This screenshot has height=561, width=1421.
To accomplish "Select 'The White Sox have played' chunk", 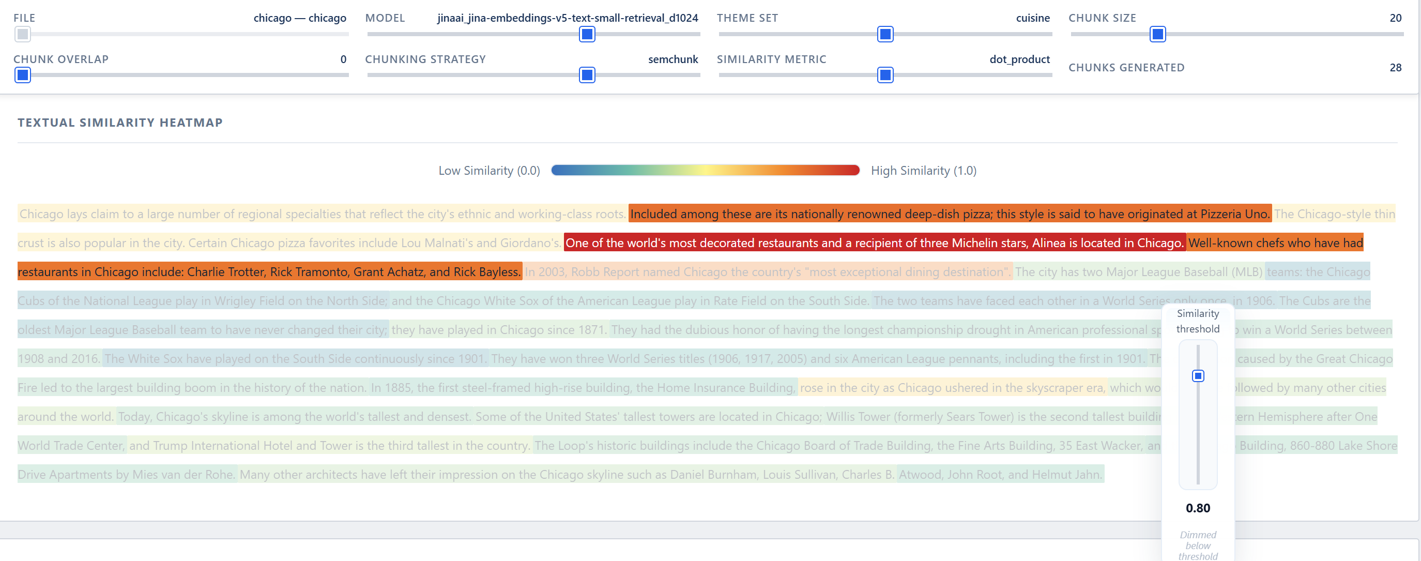I will [x=295, y=358].
